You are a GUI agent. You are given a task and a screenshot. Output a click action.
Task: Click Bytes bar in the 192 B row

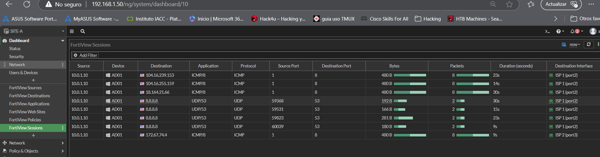click(x=400, y=101)
